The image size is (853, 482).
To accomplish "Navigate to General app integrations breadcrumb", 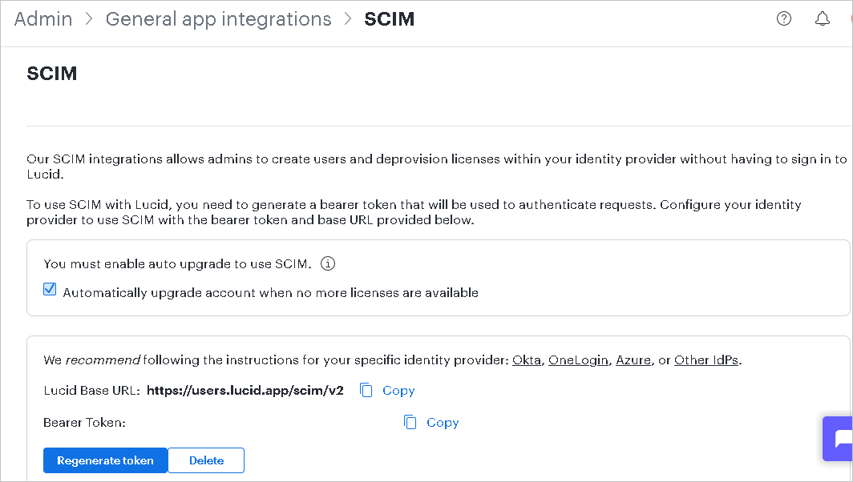I will (218, 19).
